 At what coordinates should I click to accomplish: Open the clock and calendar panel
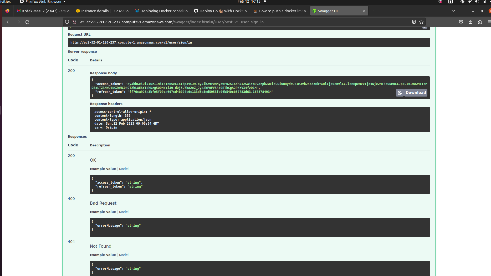click(249, 2)
